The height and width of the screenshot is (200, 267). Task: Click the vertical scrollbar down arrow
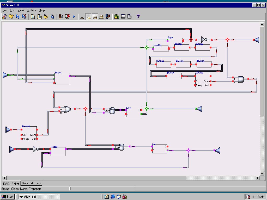pos(262,174)
